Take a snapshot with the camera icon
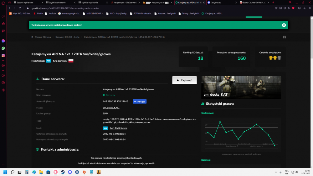The height and width of the screenshot is (176, 313). 280,8
